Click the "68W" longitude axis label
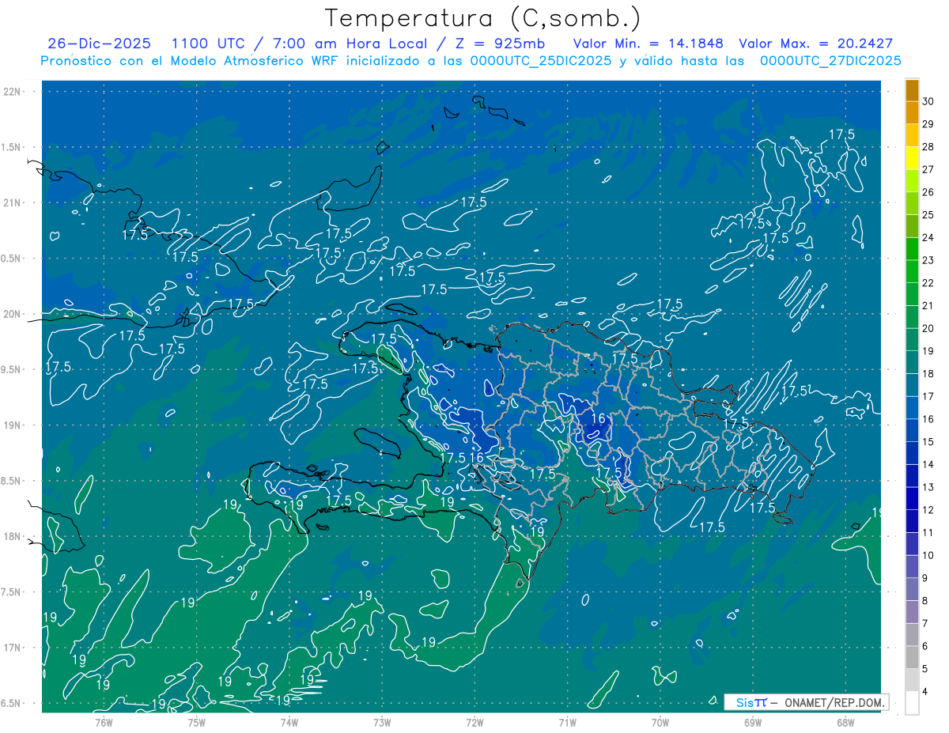 (845, 722)
